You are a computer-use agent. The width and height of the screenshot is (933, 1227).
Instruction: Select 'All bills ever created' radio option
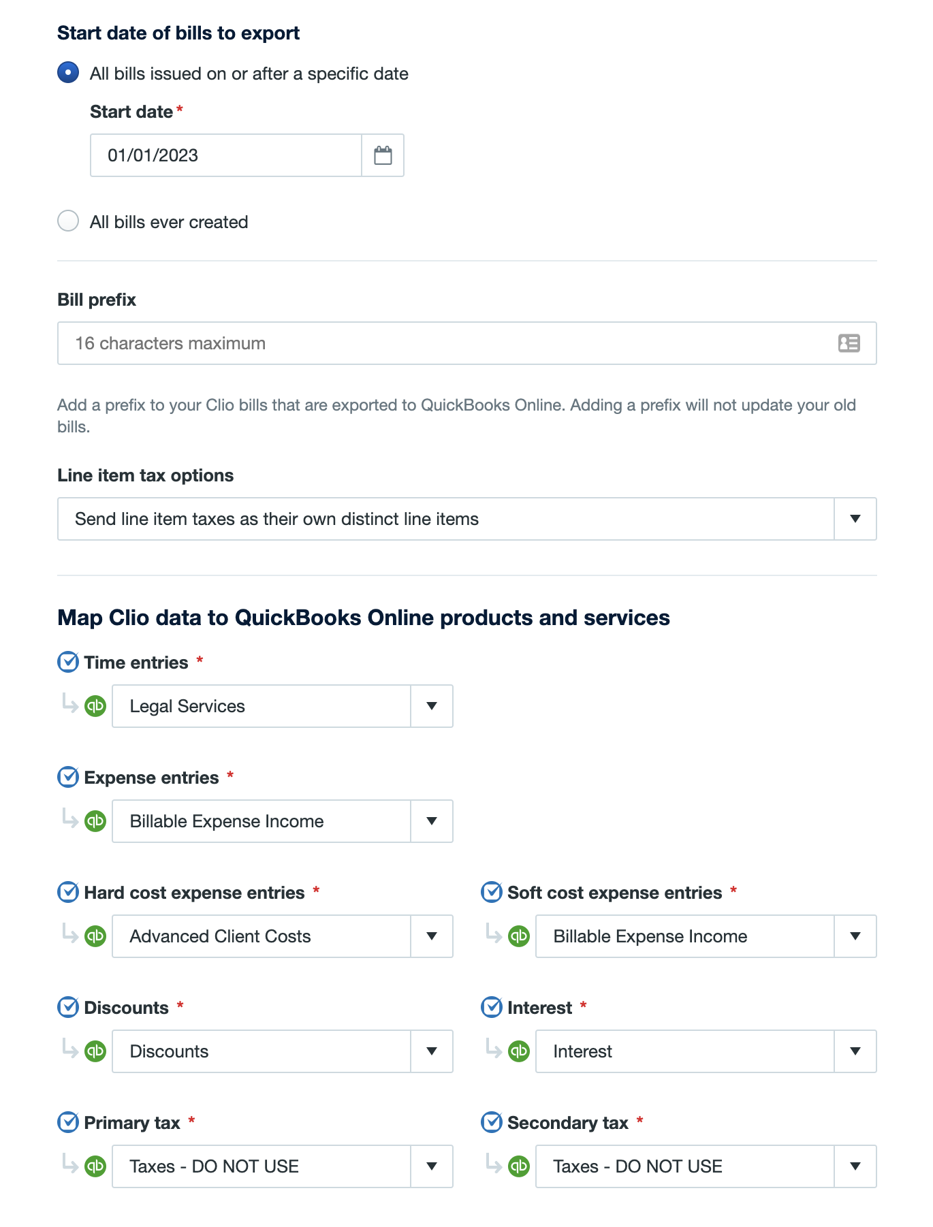tap(68, 221)
